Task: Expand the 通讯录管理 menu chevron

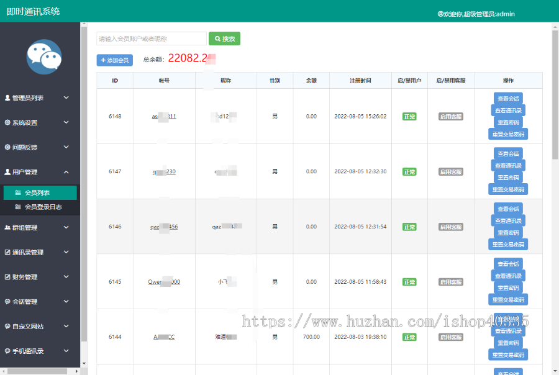Action: pyautogui.click(x=66, y=252)
